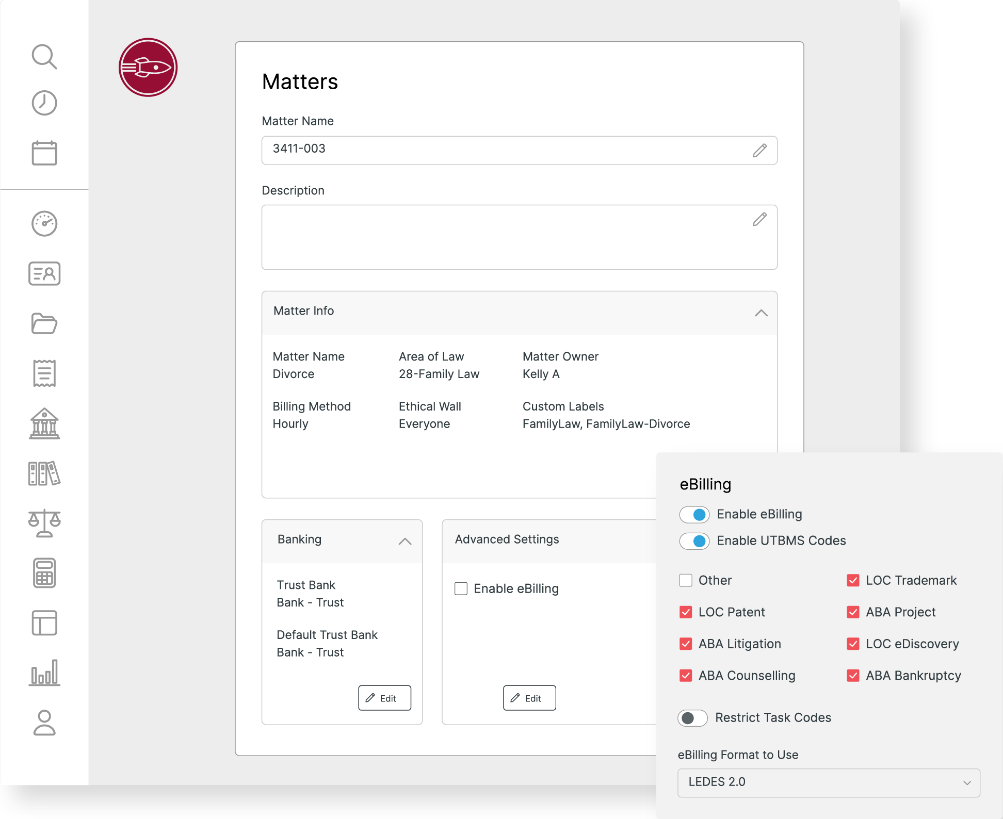This screenshot has height=819, width=1003.
Task: Click the bar chart reports icon
Action: tap(44, 673)
